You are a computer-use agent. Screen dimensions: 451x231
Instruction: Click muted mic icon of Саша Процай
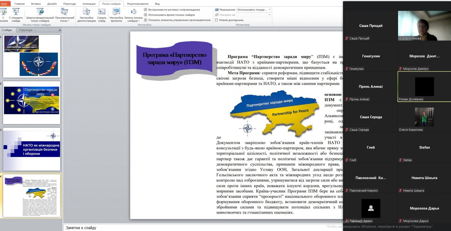click(347, 38)
